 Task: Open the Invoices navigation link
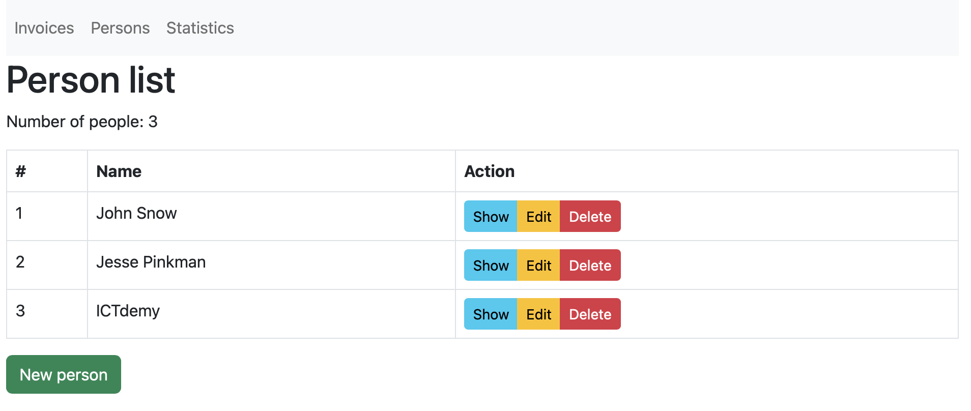44,28
